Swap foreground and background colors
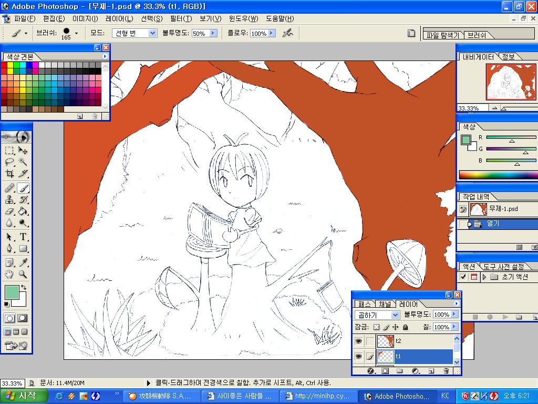This screenshot has width=538, height=404. (24, 287)
